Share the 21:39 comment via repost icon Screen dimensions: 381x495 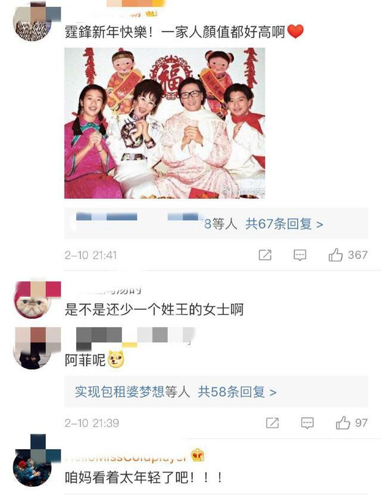[x=272, y=423]
